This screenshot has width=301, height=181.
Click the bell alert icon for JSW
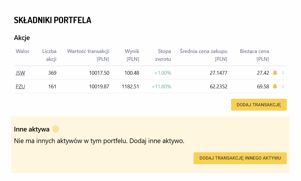click(275, 73)
